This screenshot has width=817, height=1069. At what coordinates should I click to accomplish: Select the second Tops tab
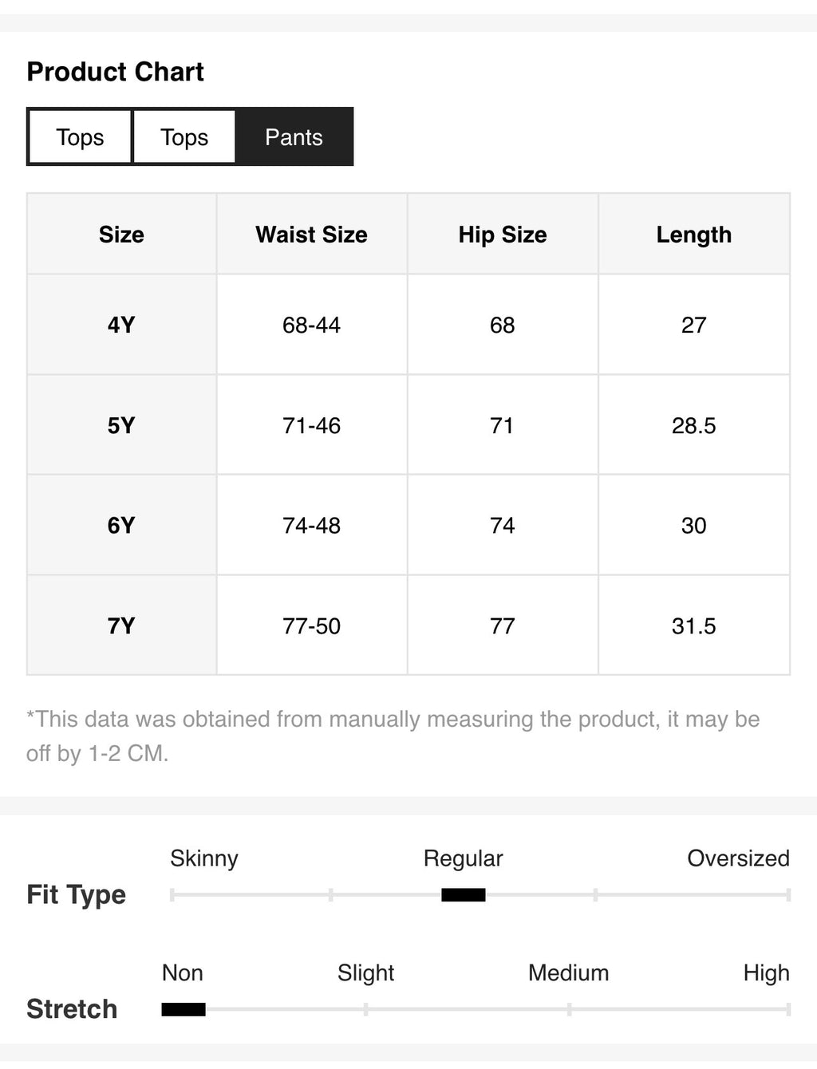(184, 137)
